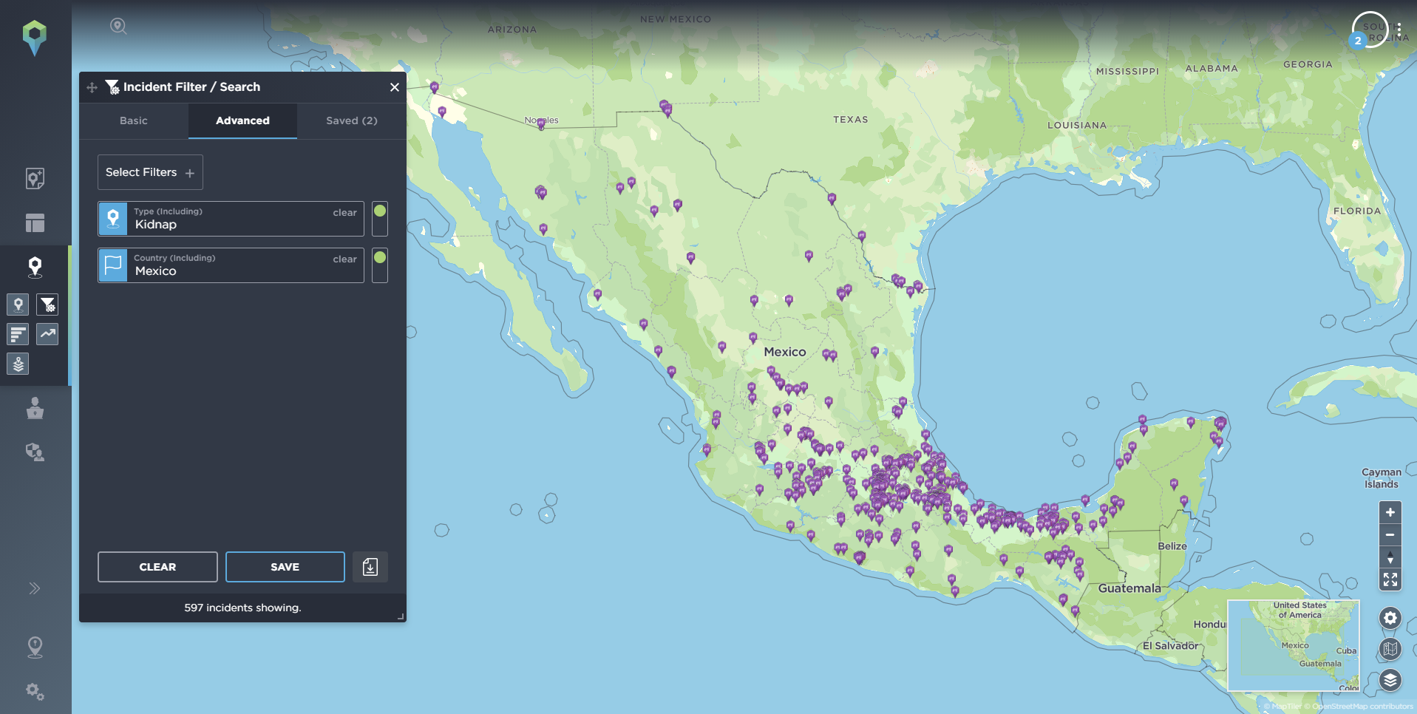Click the '597 incidents showing.' status text

pos(242,608)
